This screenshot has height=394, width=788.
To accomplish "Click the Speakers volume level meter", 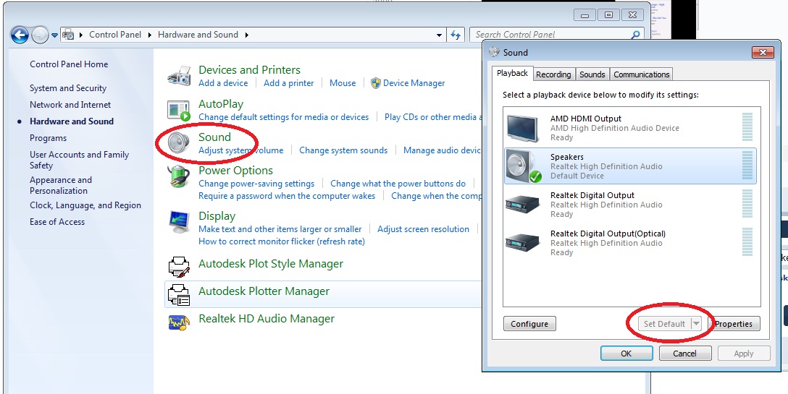I will point(747,166).
